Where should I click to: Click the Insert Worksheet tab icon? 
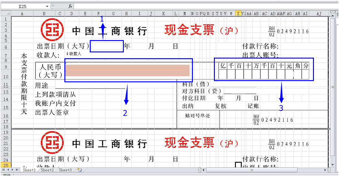(x=80, y=170)
